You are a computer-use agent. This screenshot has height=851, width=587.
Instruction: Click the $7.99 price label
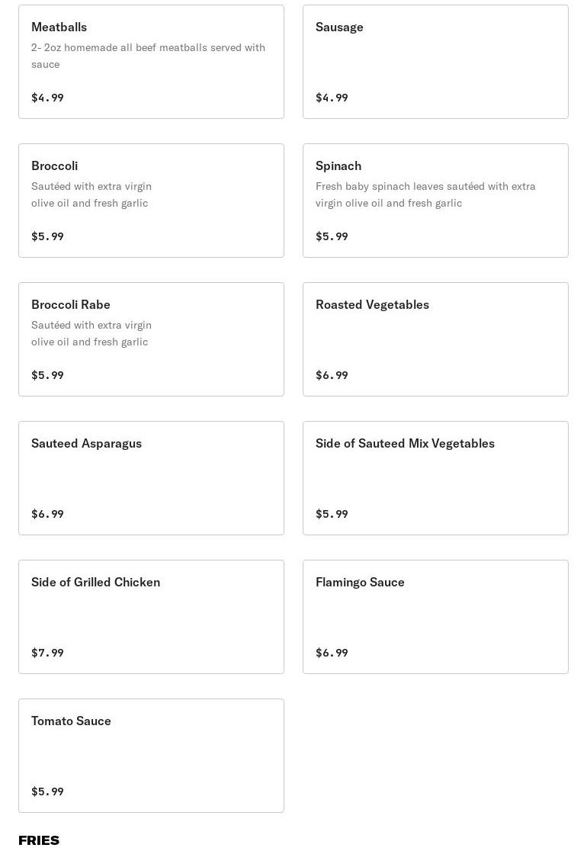point(47,653)
